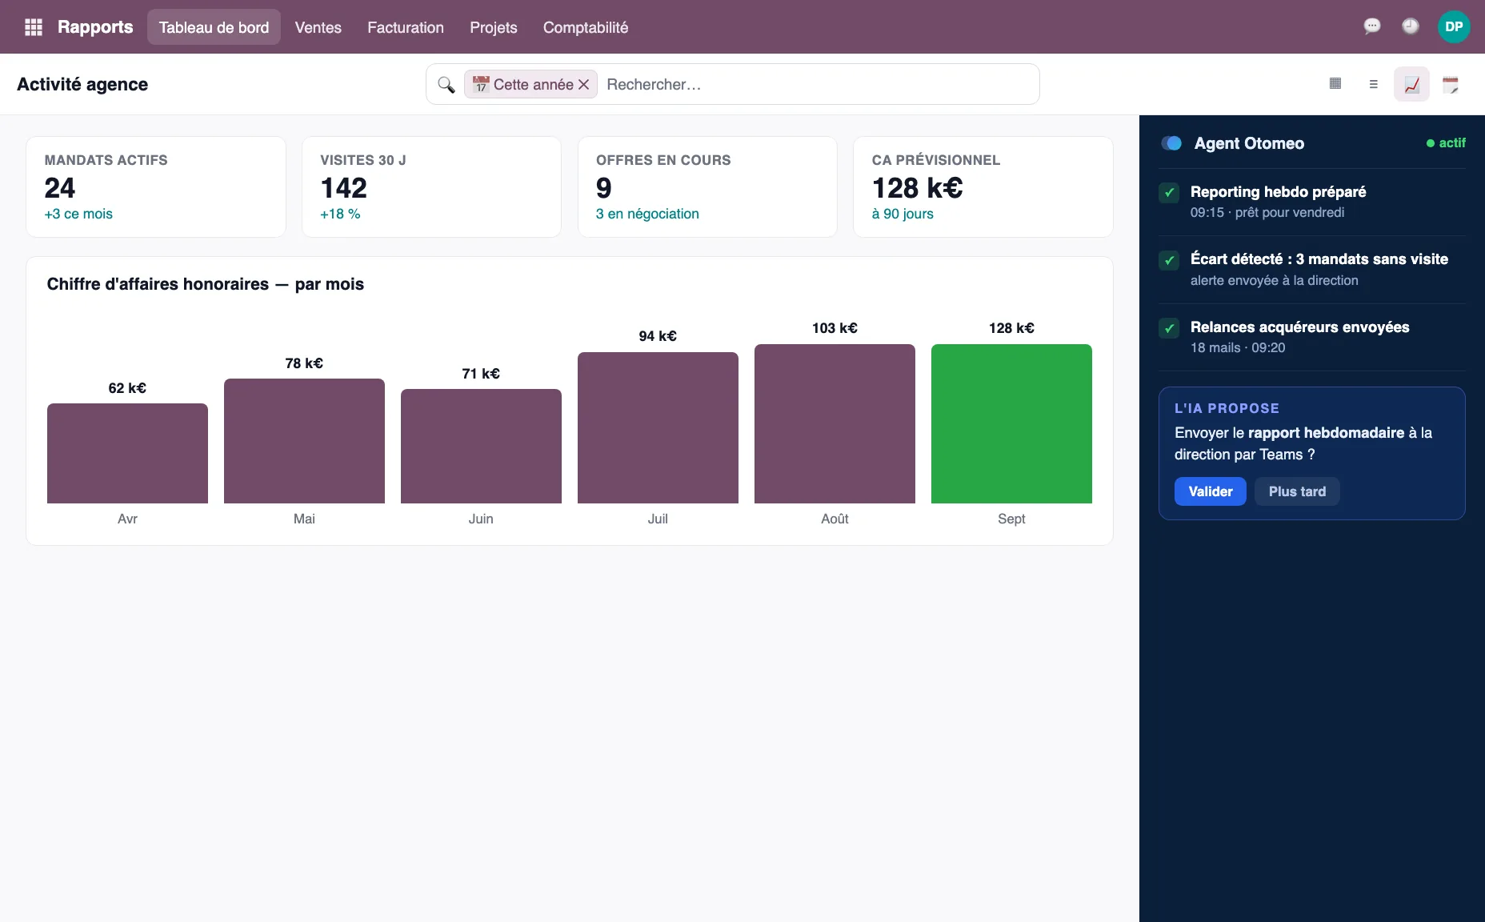Open the Projets menu
Image resolution: width=1485 pixels, height=922 pixels.
[494, 27]
